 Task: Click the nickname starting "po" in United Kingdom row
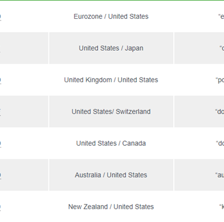pos(220,80)
